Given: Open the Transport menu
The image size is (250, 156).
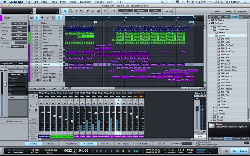Looking at the screenshot, I should click(x=85, y=2).
